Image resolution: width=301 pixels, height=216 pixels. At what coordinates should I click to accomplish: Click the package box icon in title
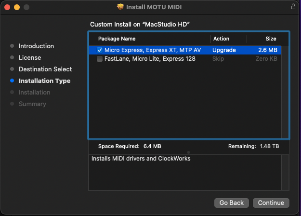tap(120, 7)
